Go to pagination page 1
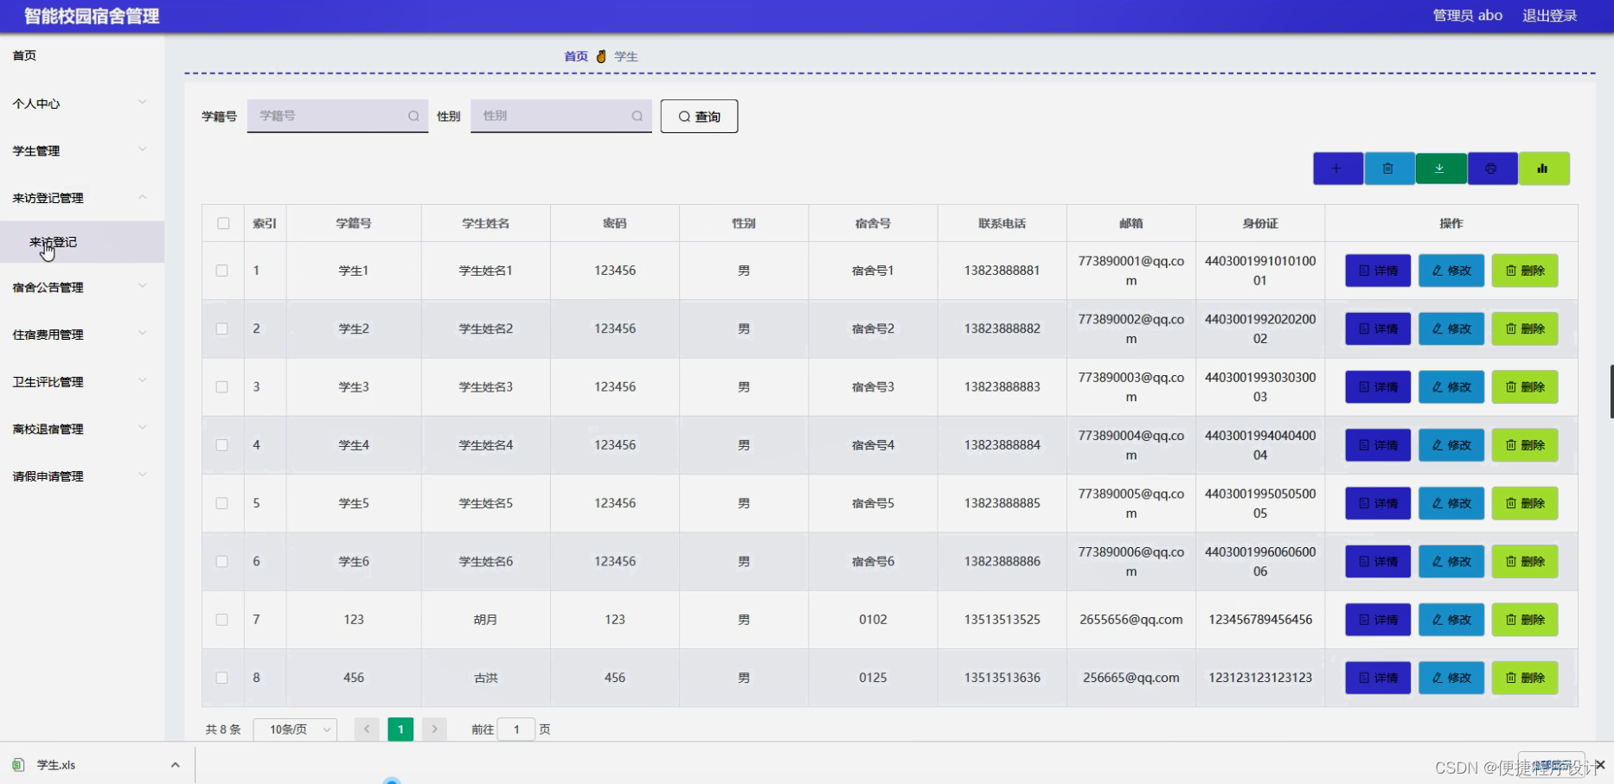 pos(400,730)
